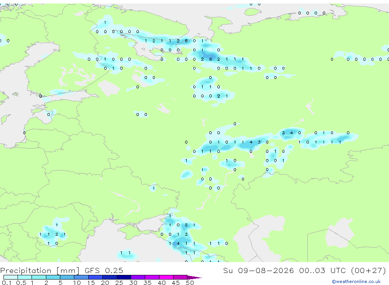Select the legend label "30"
389x285 pixels.
[133, 283]
